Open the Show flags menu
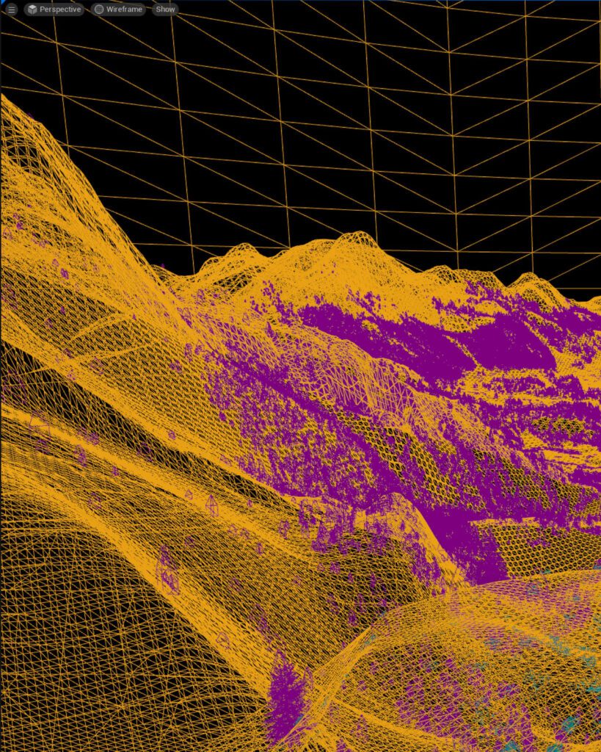601x752 pixels. coord(165,10)
